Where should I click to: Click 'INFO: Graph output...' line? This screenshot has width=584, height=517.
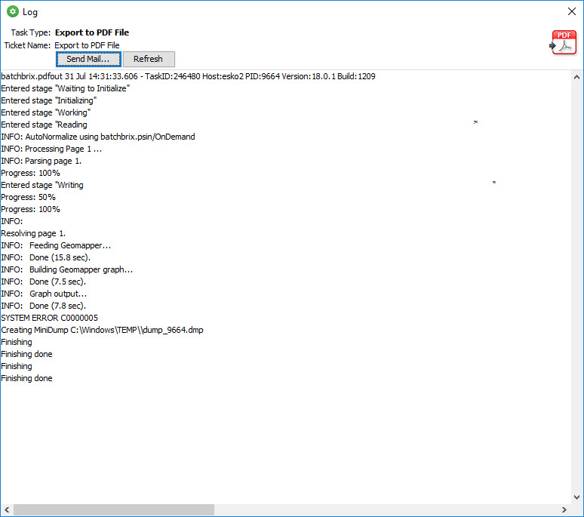point(44,294)
